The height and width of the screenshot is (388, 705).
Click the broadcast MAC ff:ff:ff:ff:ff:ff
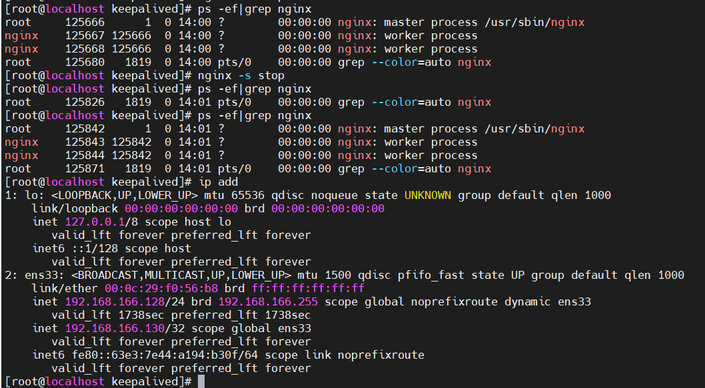tap(308, 288)
